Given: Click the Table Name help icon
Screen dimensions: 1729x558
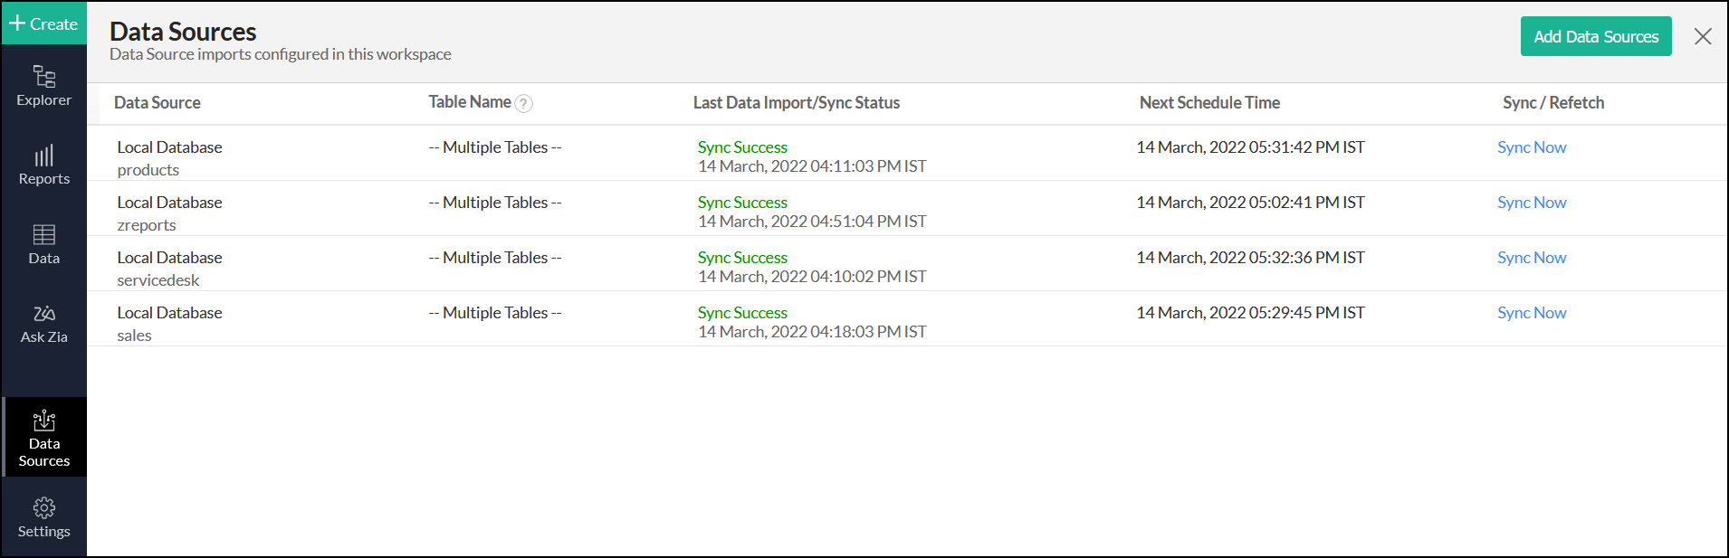Looking at the screenshot, I should tap(523, 103).
